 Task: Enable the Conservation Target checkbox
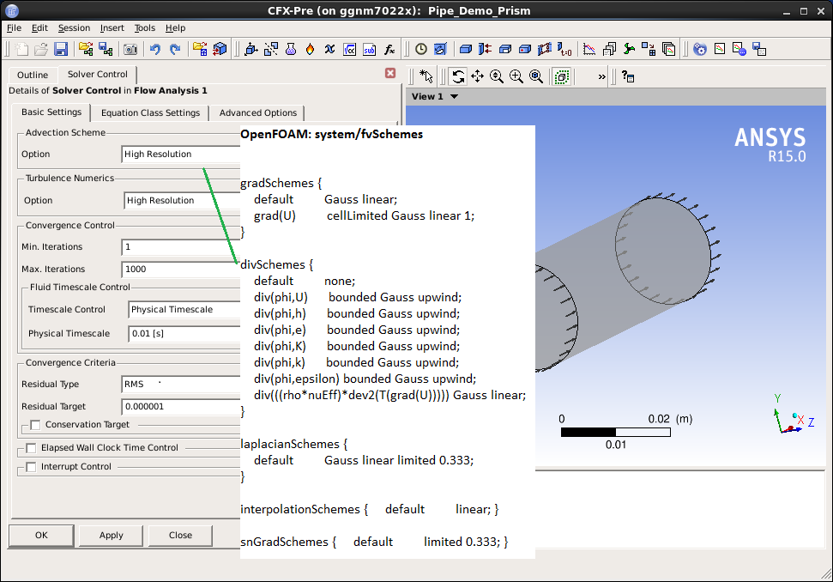point(35,425)
